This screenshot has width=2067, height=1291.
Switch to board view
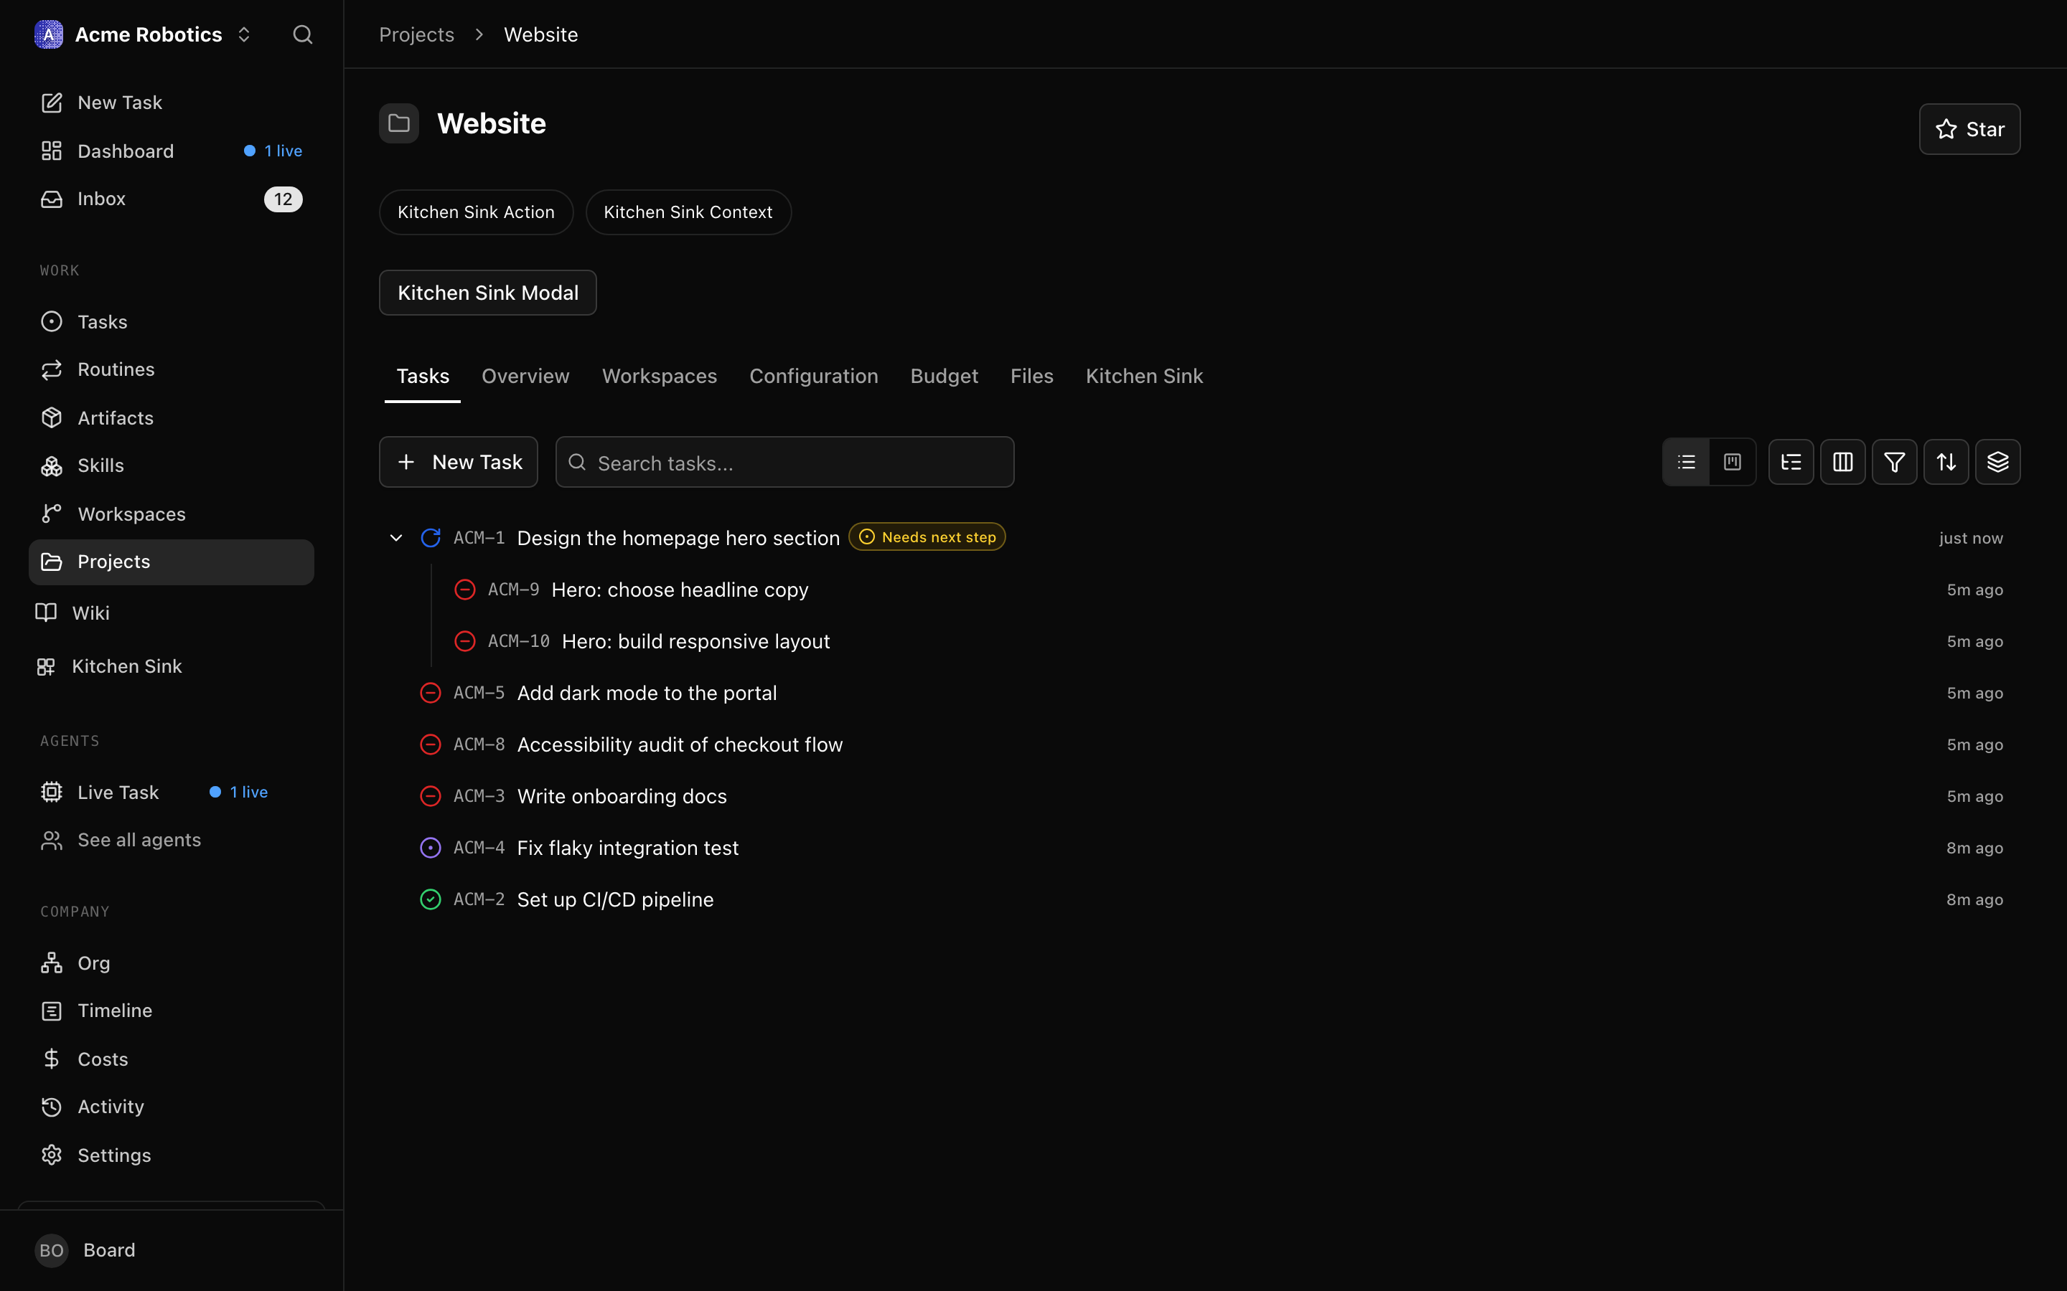pyautogui.click(x=1732, y=462)
